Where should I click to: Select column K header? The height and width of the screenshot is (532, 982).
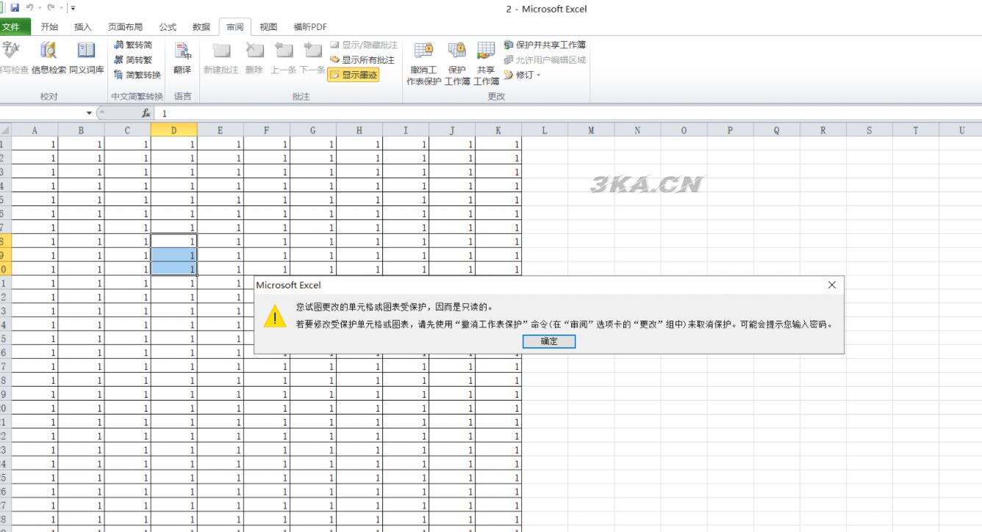point(498,131)
